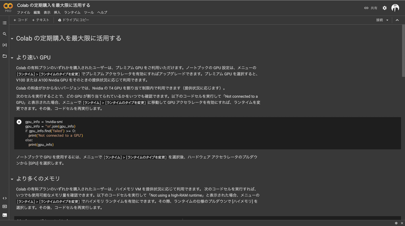Collapse the 'より多くのメモリ' section
Screen dimensions: 405x226
[12, 179]
